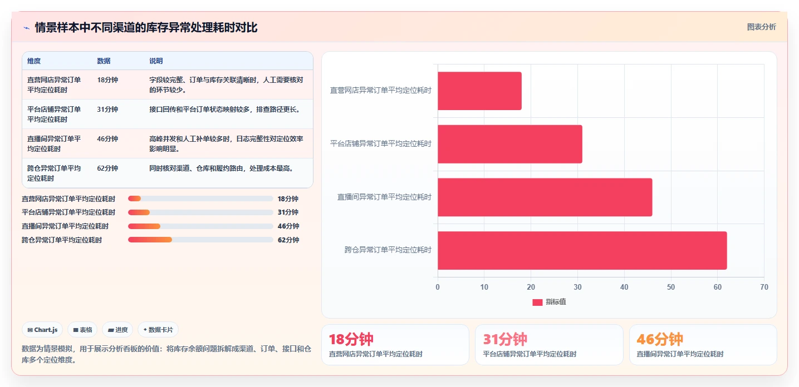Viewport: 799px width, 387px height.
Task: Click the 直营网店 18分钟 progress bar
Action: (200, 199)
